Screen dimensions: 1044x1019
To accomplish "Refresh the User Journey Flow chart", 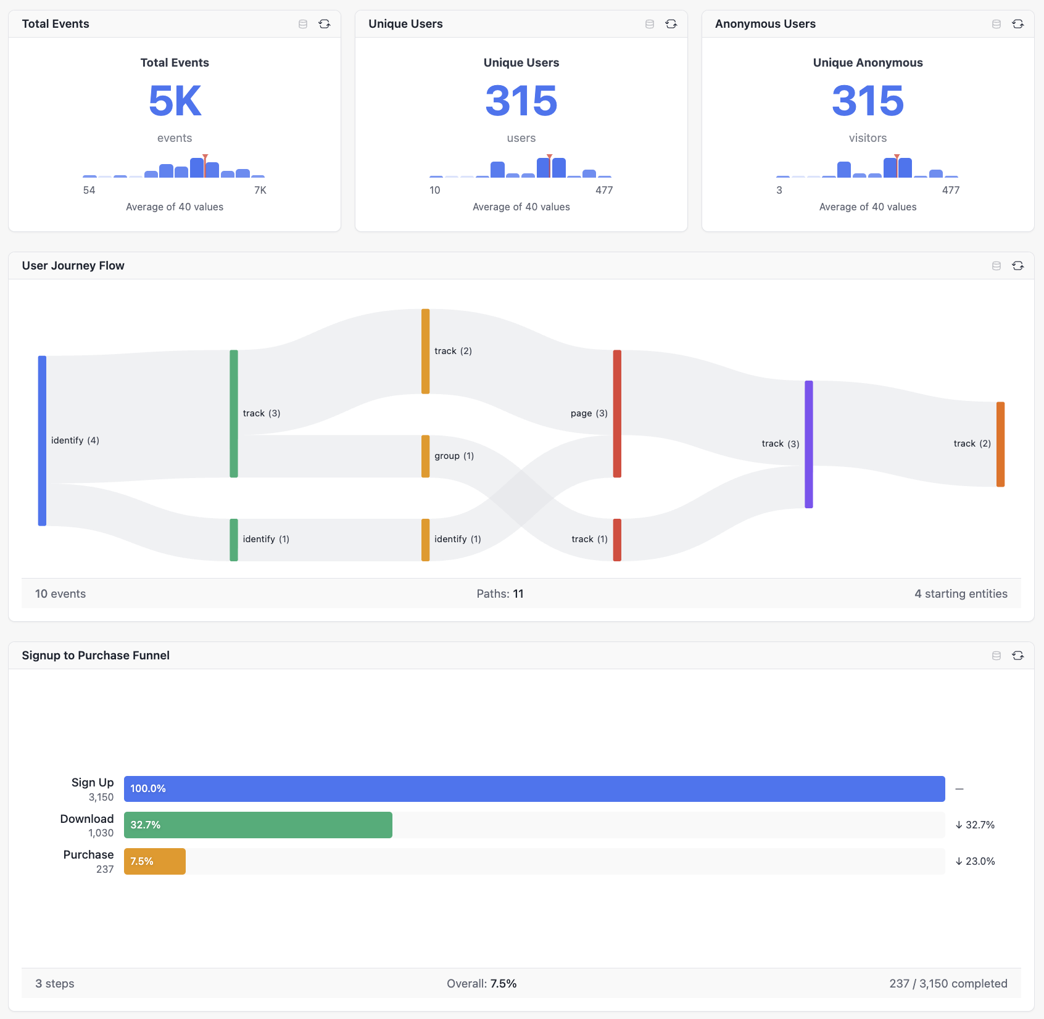I will pyautogui.click(x=1018, y=265).
